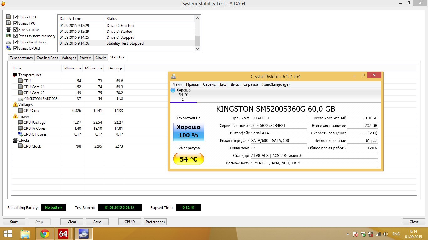This screenshot has width=428, height=240.
Task: Click the log scrollbar down arrow
Action: (197, 49)
